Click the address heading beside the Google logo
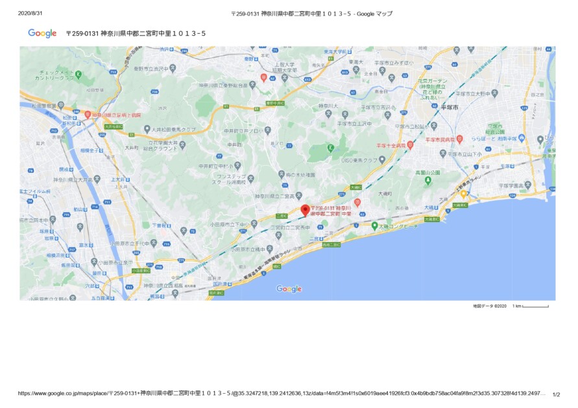578x408 pixels. pos(136,34)
